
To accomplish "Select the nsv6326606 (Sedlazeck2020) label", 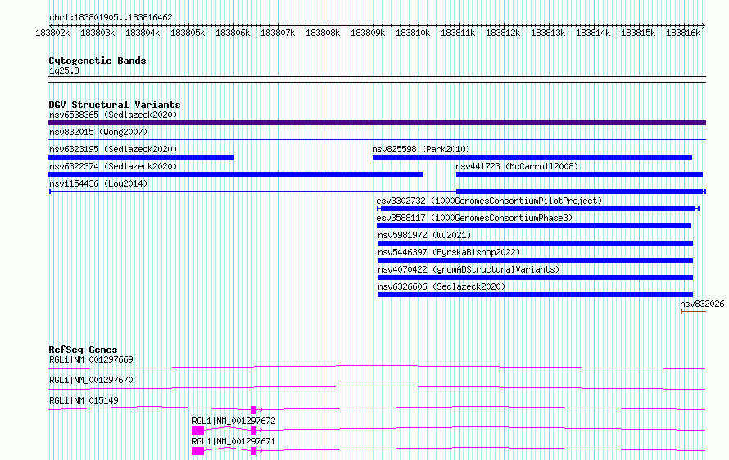I will (x=441, y=286).
